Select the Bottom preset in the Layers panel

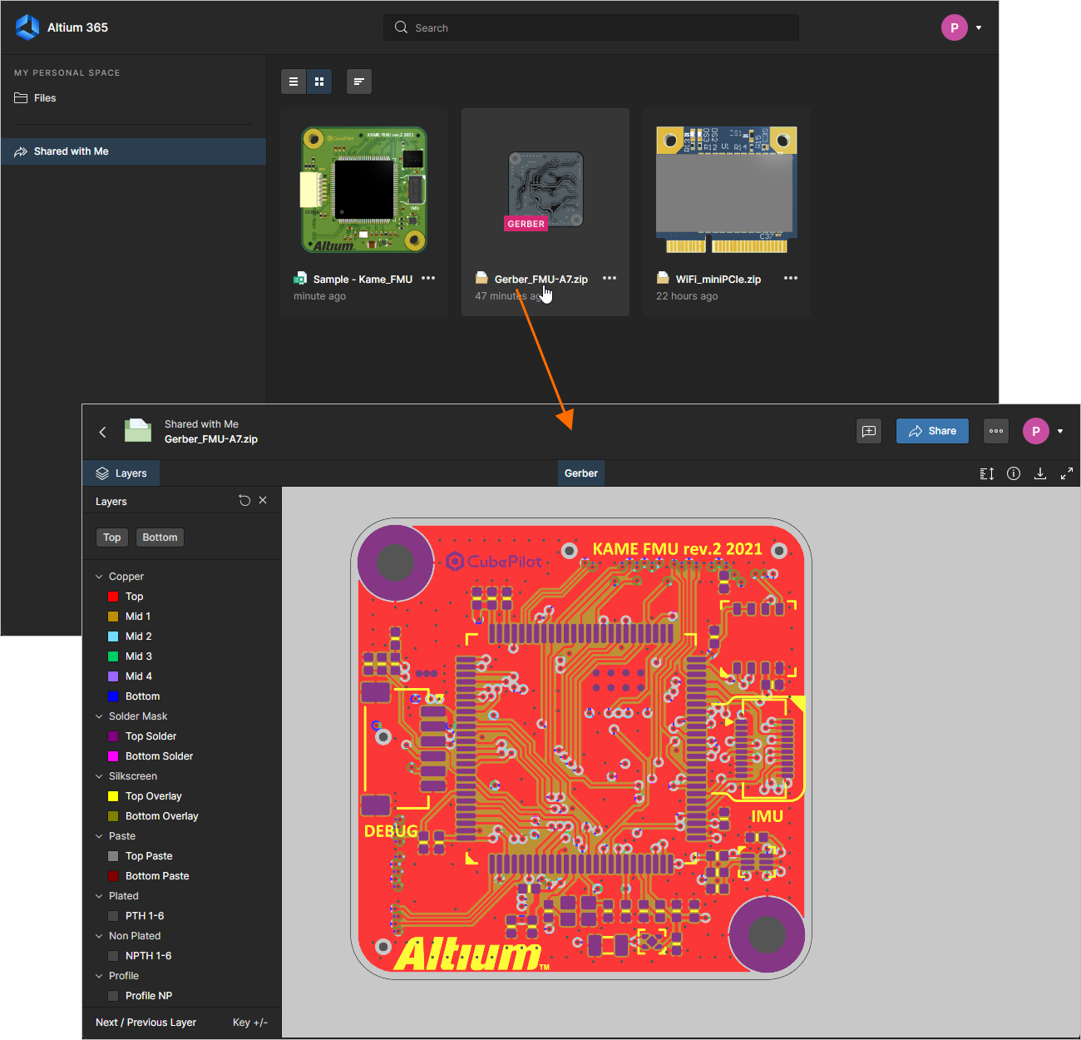point(160,537)
